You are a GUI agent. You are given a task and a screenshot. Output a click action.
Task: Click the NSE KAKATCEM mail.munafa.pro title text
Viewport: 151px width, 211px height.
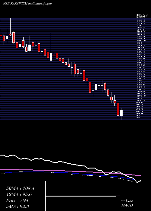[27, 4]
